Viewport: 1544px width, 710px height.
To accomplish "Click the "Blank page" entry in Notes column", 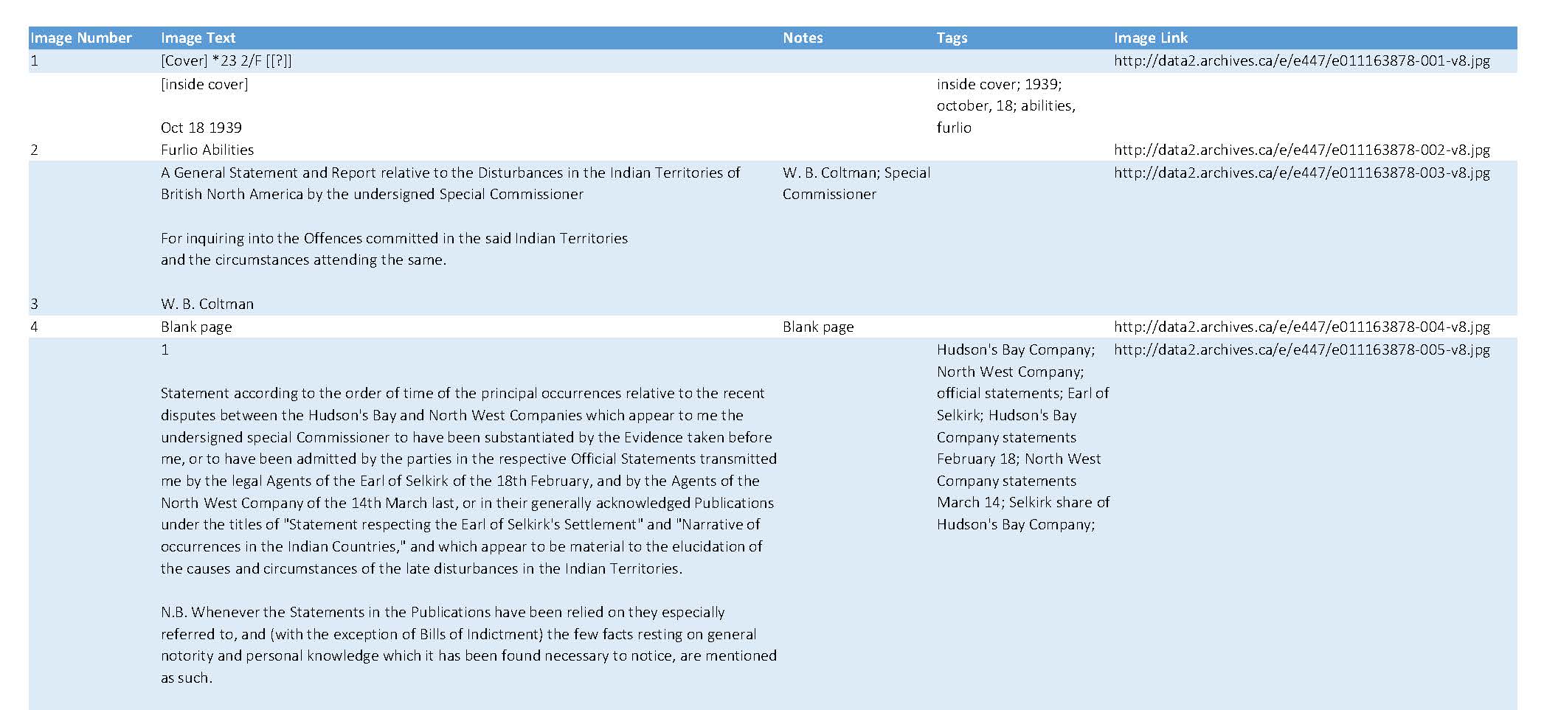I will tap(818, 327).
